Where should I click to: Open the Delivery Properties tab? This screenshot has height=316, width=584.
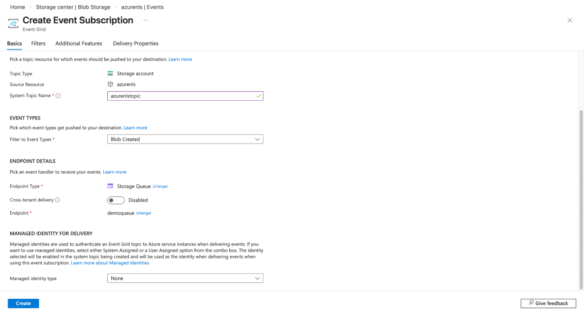[136, 43]
